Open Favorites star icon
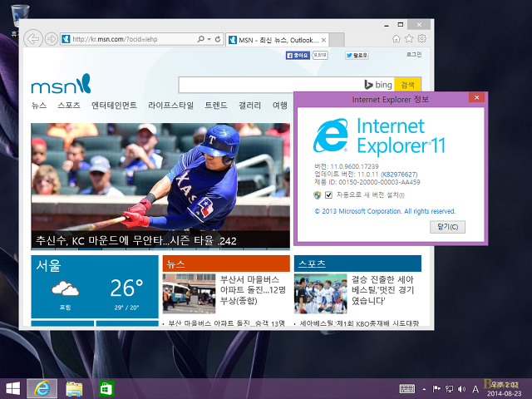This screenshot has width=532, height=399. point(409,39)
